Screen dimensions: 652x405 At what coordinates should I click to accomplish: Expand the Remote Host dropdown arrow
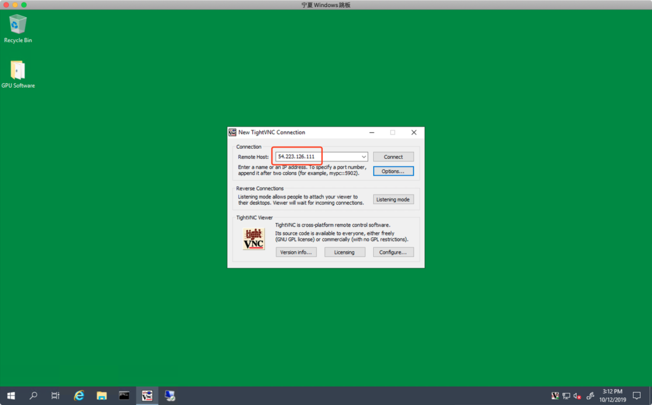click(x=364, y=156)
